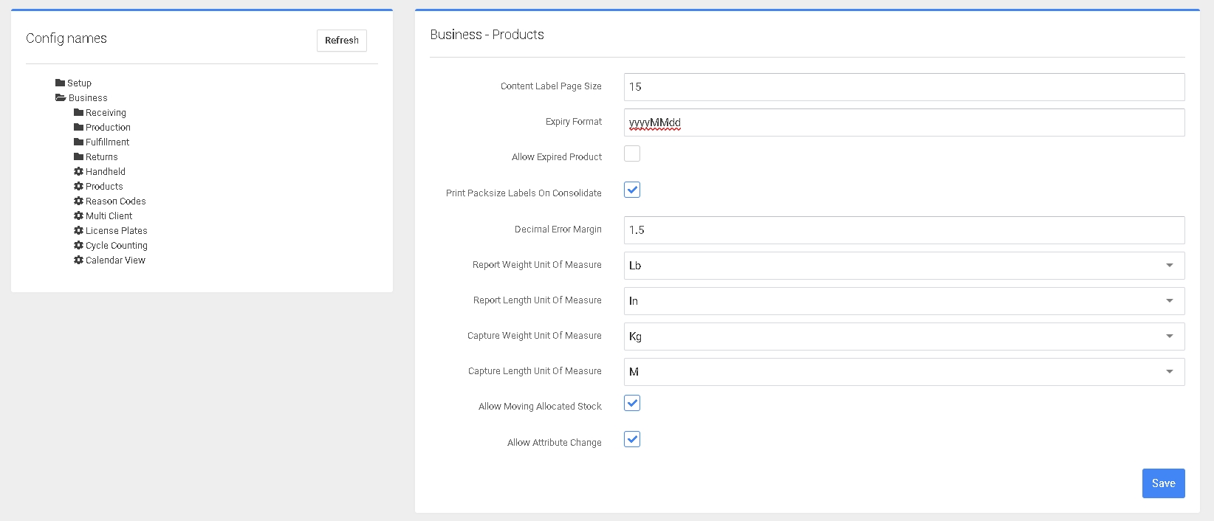
Task: Open Capture Length Unit Of Measure dropdown
Action: coord(904,372)
